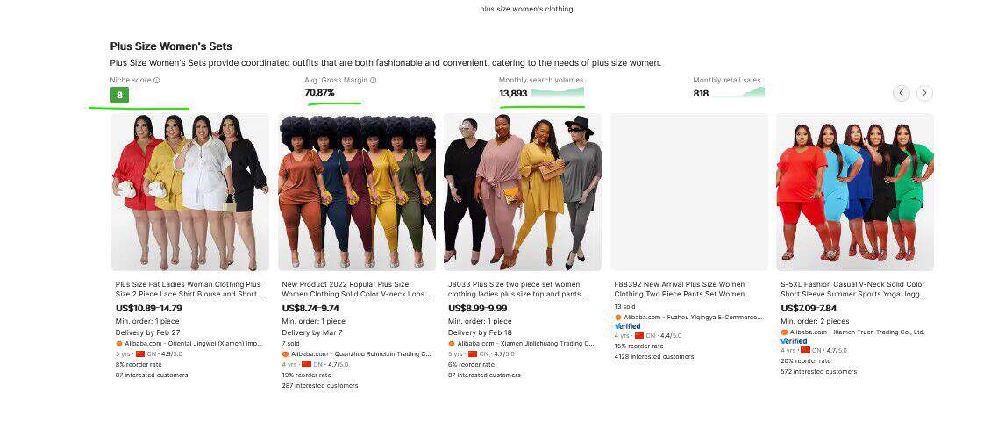Show next products with right arrow
The width and height of the screenshot is (1005, 421).
tap(924, 93)
